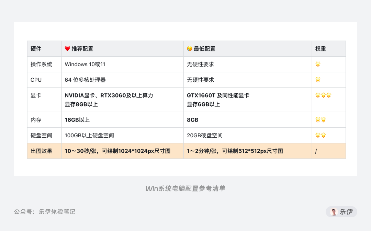
Task: Click the Win系统电脑配置参考清单 caption
Action: click(185, 188)
